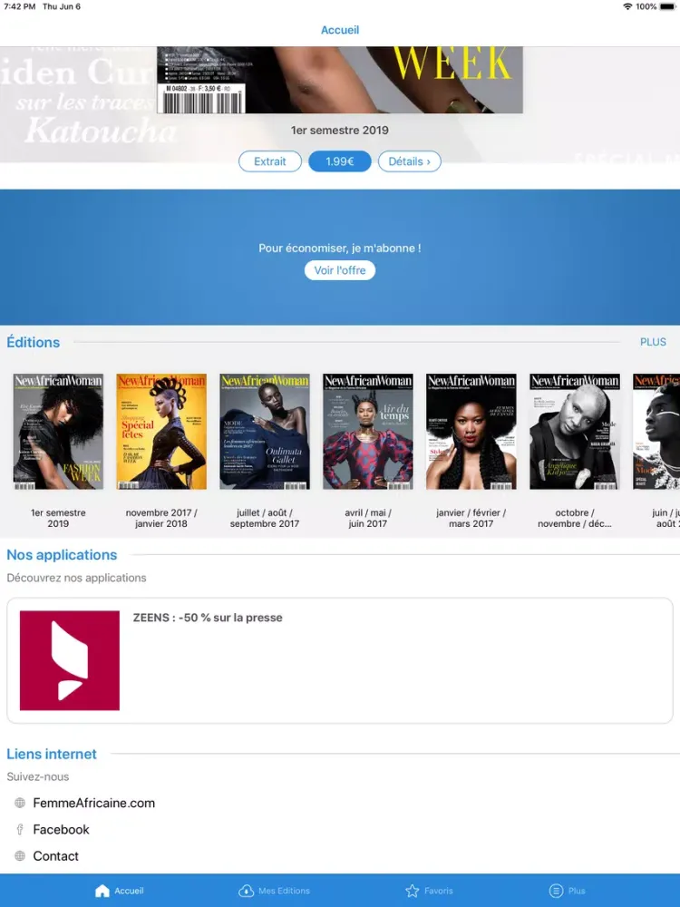Tap the 'Thu Jun 6' date in status bar
This screenshot has height=907, width=680.
62,7
